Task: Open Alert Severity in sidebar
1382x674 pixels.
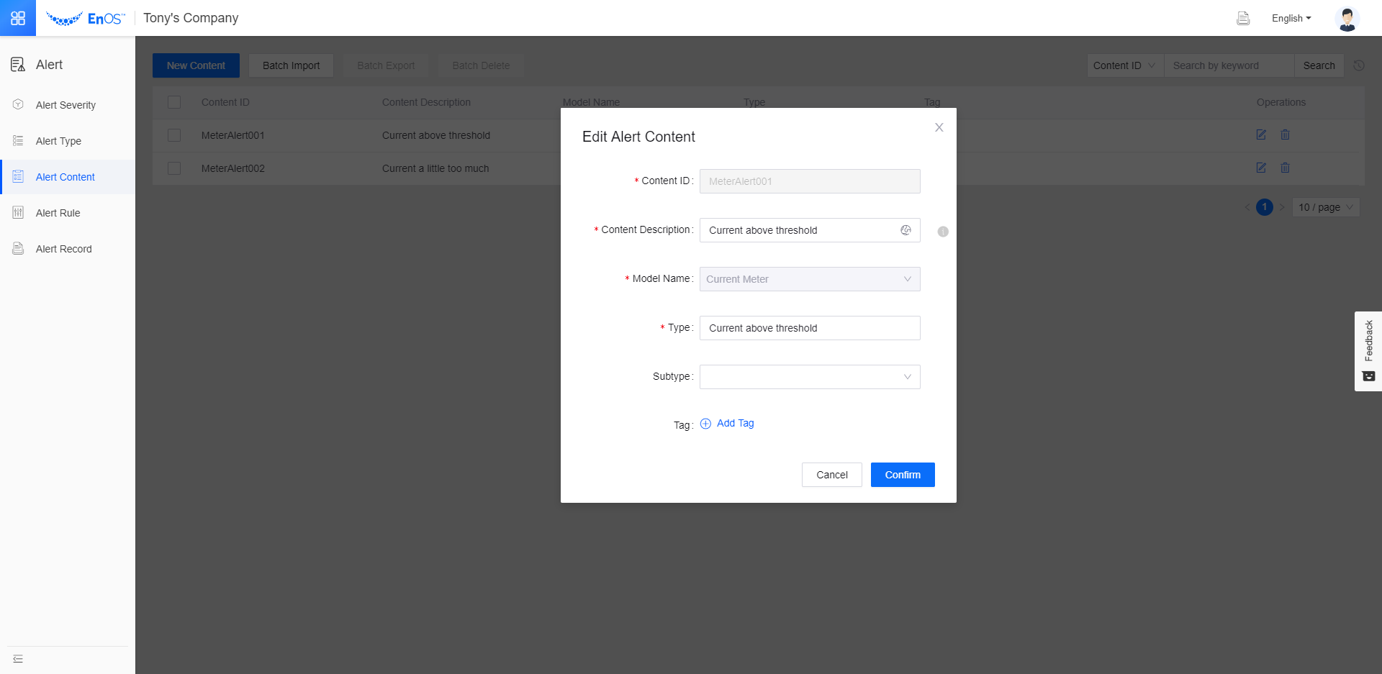Action: 66,105
